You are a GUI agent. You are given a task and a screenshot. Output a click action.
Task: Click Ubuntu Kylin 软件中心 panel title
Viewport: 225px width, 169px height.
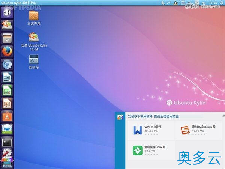tap(19, 3)
